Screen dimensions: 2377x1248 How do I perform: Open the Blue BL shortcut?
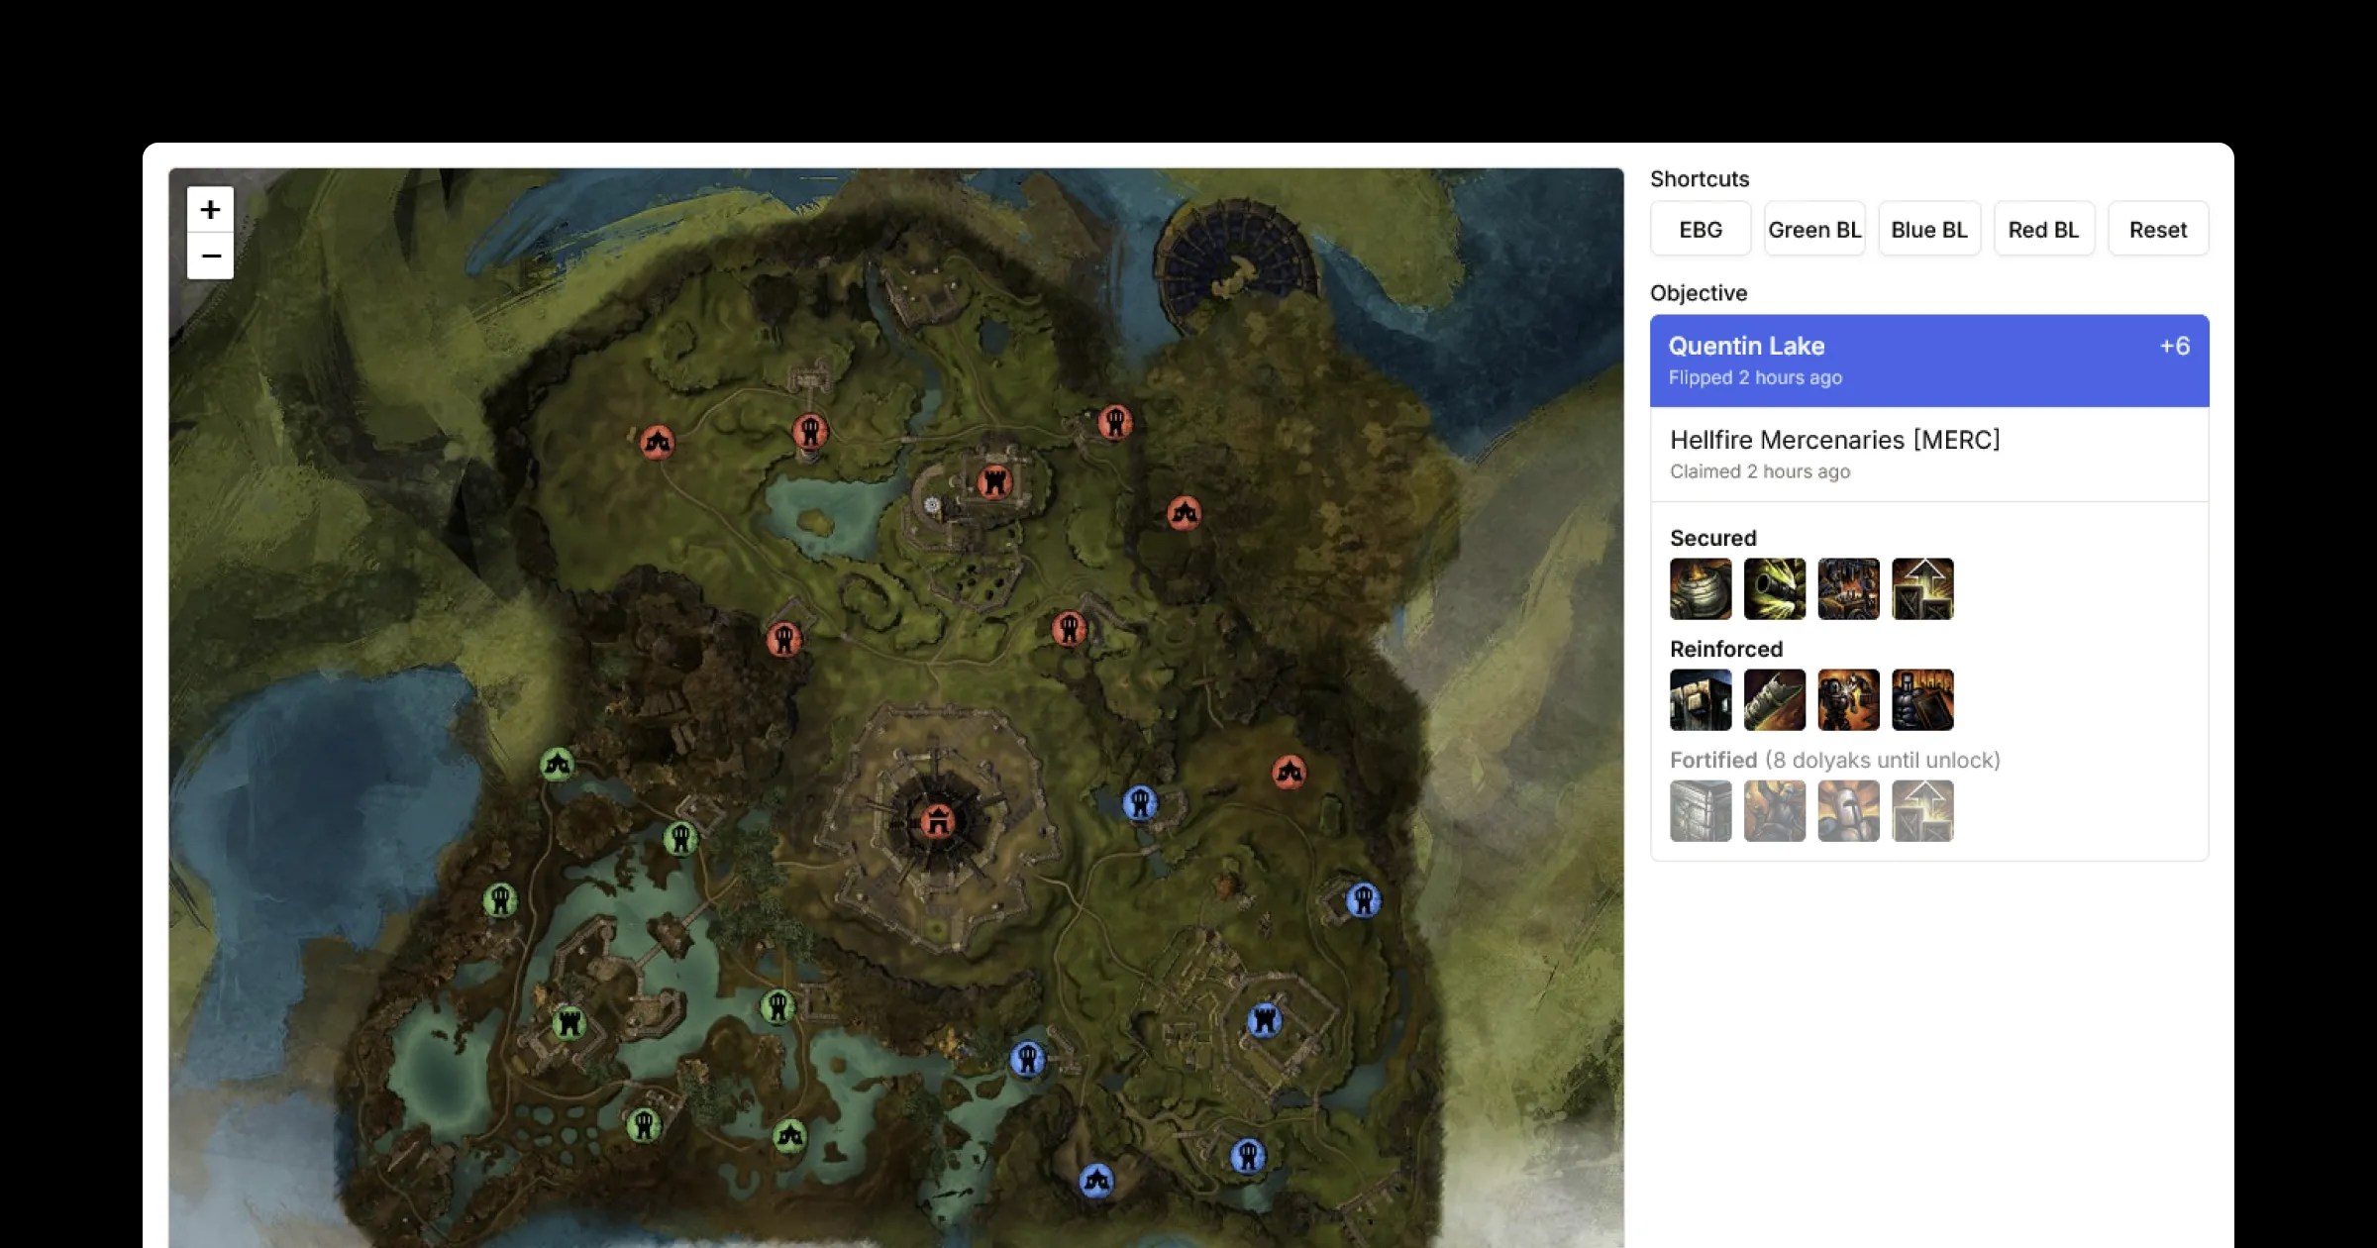1929,228
